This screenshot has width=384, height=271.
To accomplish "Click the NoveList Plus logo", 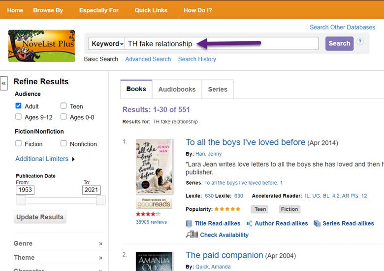I will [41, 46].
